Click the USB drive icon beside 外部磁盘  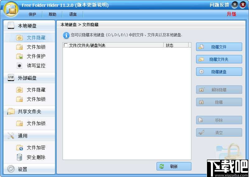coord(11,78)
